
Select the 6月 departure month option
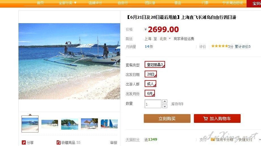[150, 93]
